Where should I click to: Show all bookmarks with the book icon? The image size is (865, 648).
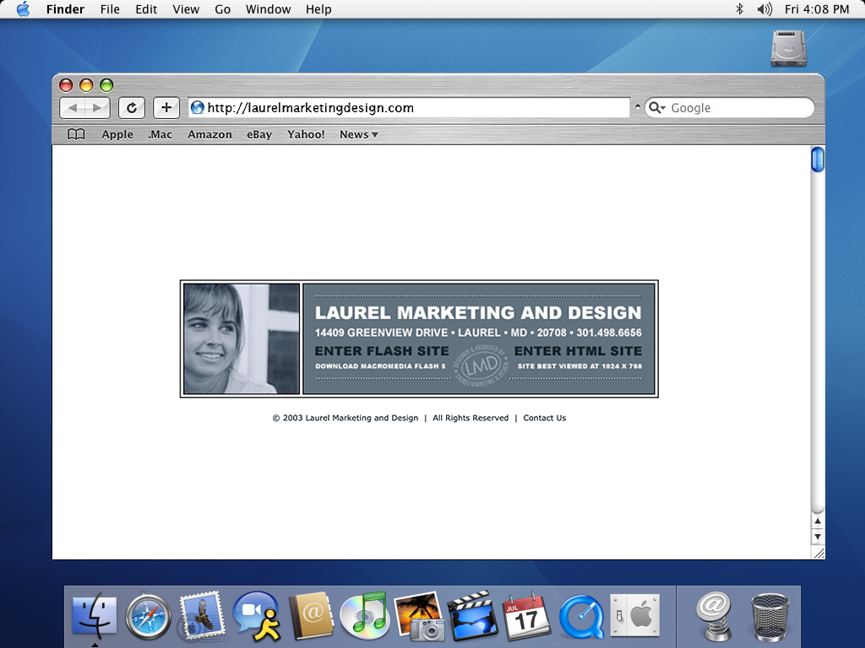tap(76, 134)
